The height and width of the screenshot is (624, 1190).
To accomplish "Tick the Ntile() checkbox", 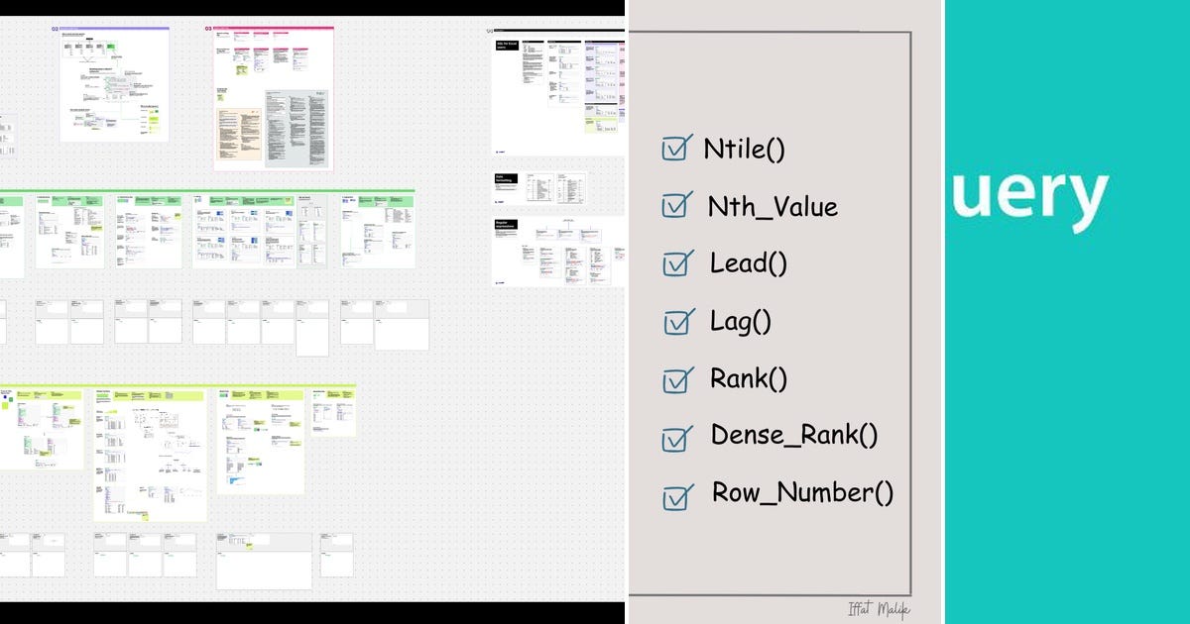I will pos(676,149).
